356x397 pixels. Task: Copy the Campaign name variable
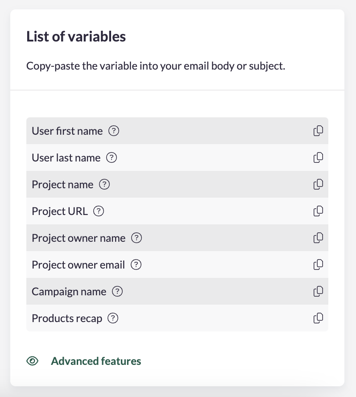click(x=318, y=292)
